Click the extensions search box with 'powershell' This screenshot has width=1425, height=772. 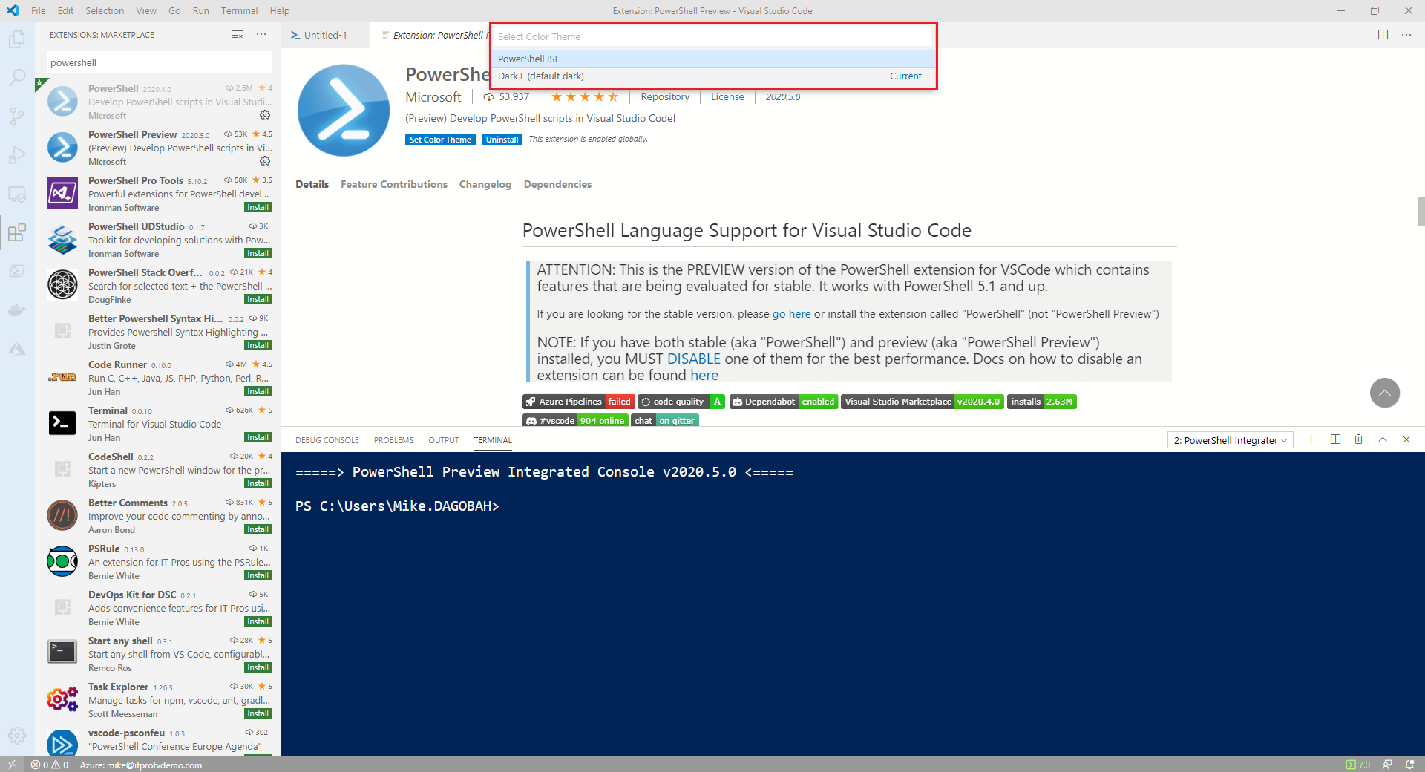pos(159,62)
